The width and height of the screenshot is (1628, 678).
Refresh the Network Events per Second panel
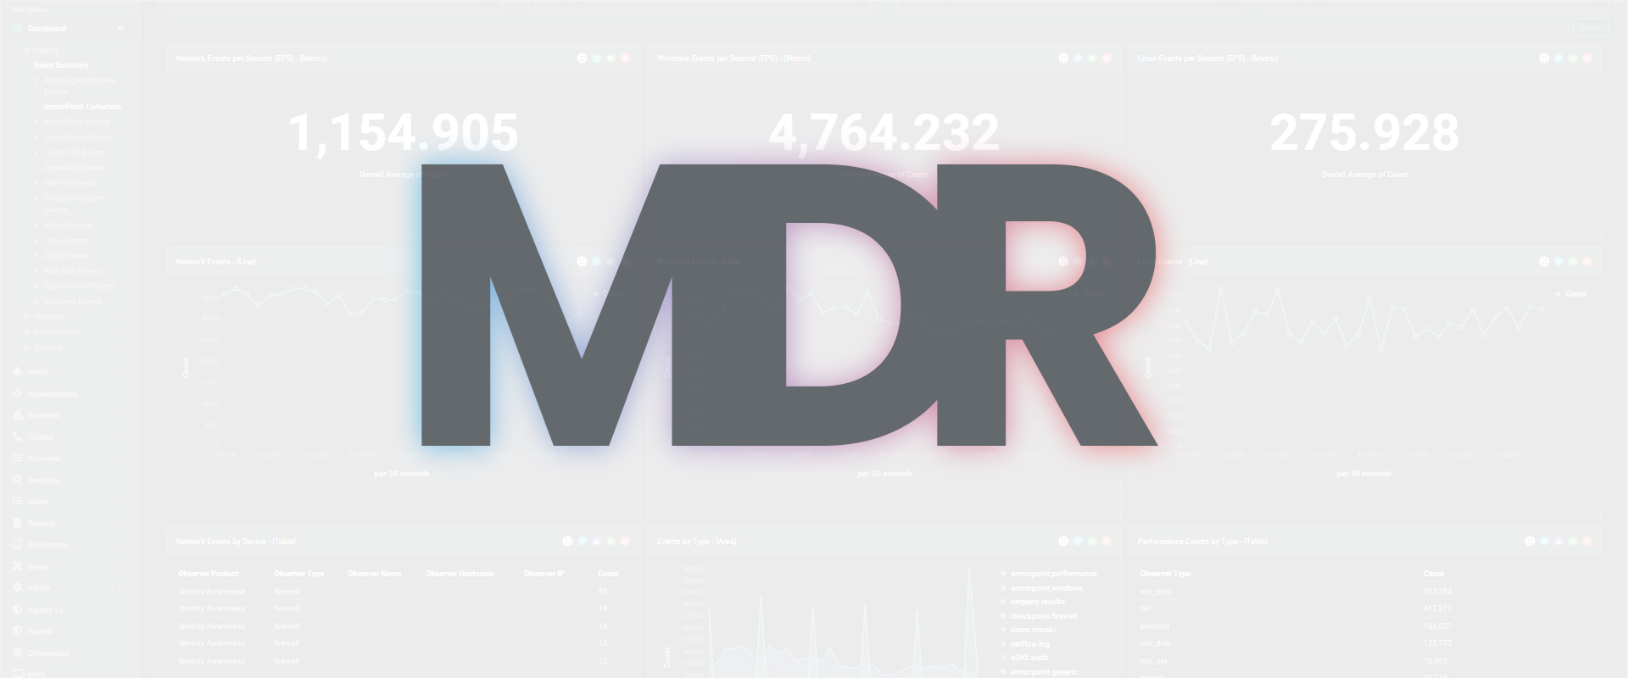(x=596, y=58)
